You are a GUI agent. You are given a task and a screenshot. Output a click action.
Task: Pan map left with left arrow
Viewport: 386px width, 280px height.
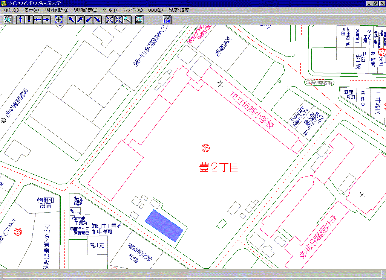[38, 20]
